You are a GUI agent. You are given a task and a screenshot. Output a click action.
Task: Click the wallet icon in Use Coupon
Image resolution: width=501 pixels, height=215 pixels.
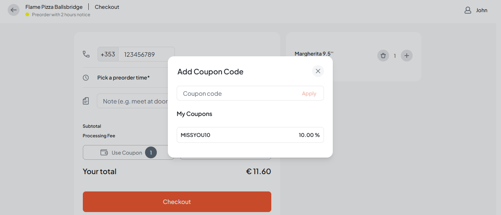tap(104, 152)
